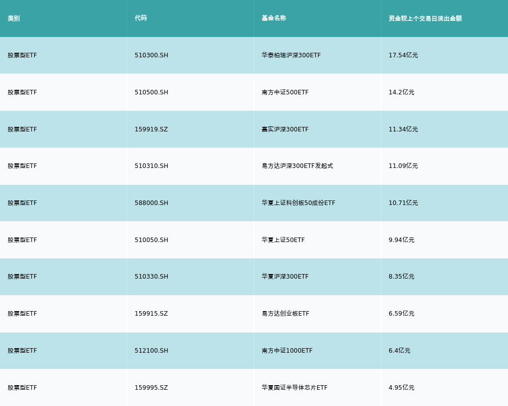Screen dimensions: 508x406
Task: Select fund name 华夏国证半导体芯片ETF
Action: tap(295, 388)
